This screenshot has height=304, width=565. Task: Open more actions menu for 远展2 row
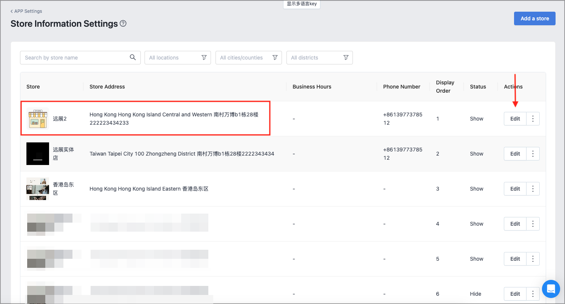coord(533,119)
